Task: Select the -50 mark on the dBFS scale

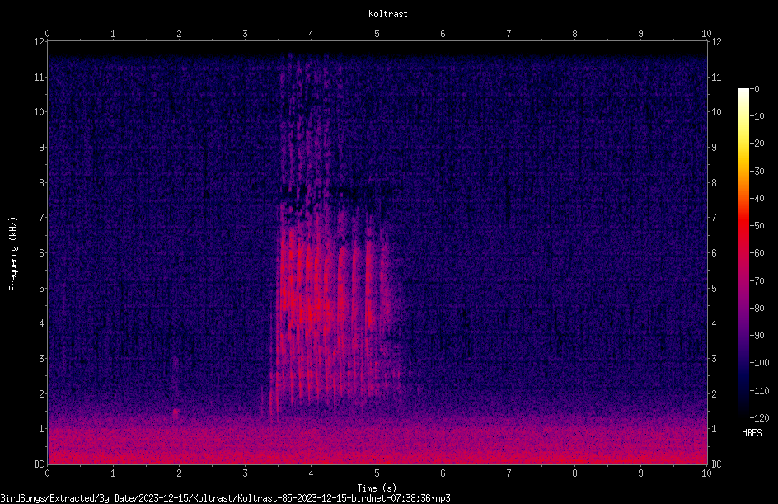Action: [757, 225]
